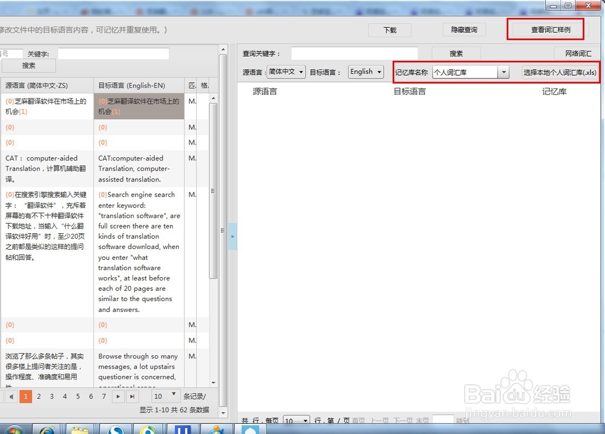Click target cell starting 'Search engine search enter keyword'
The width and height of the screenshot is (605, 434).
point(139,252)
